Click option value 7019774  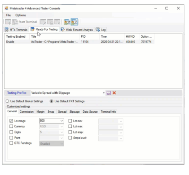pos(146,42)
